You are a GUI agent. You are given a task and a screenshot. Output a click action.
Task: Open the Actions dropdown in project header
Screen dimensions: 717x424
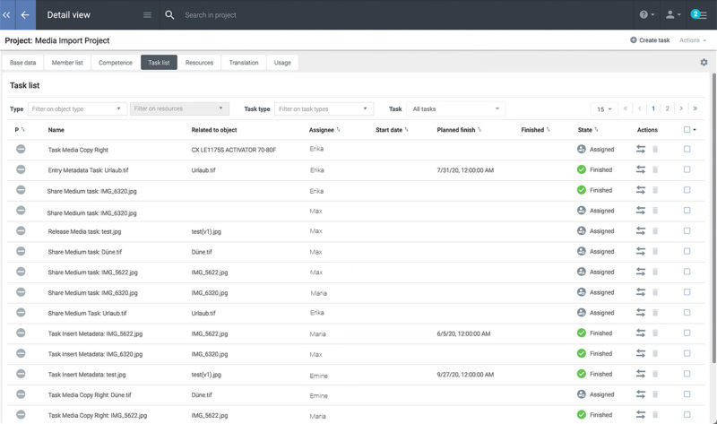point(692,40)
